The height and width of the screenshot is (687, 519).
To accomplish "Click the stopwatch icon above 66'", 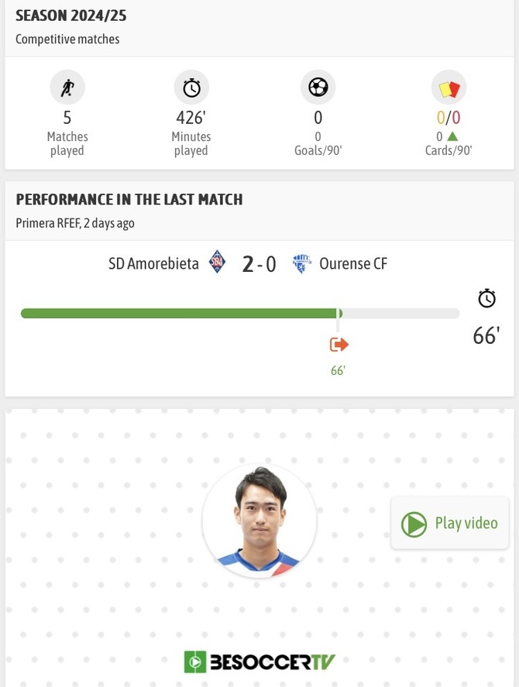I will (486, 298).
